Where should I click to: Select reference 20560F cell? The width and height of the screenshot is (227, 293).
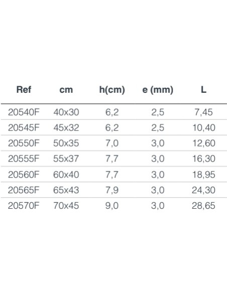pyautogui.click(x=24, y=175)
